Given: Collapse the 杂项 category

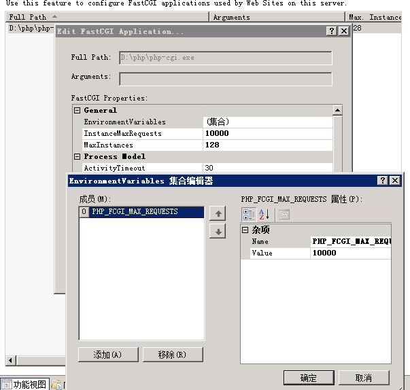Looking at the screenshot, I should (x=245, y=230).
